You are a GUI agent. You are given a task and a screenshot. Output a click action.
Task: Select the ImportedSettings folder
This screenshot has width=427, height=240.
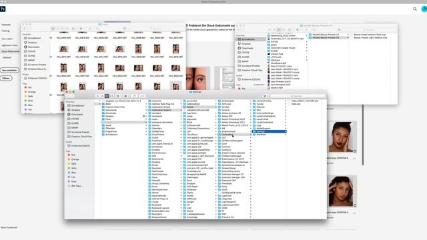click(x=265, y=113)
